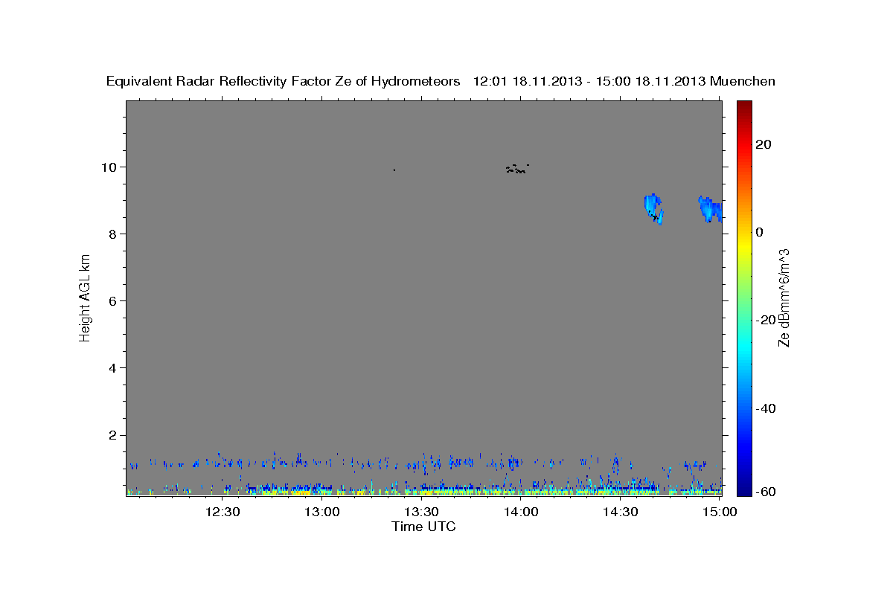Click the 'Height AGL km' axis label

86,297
